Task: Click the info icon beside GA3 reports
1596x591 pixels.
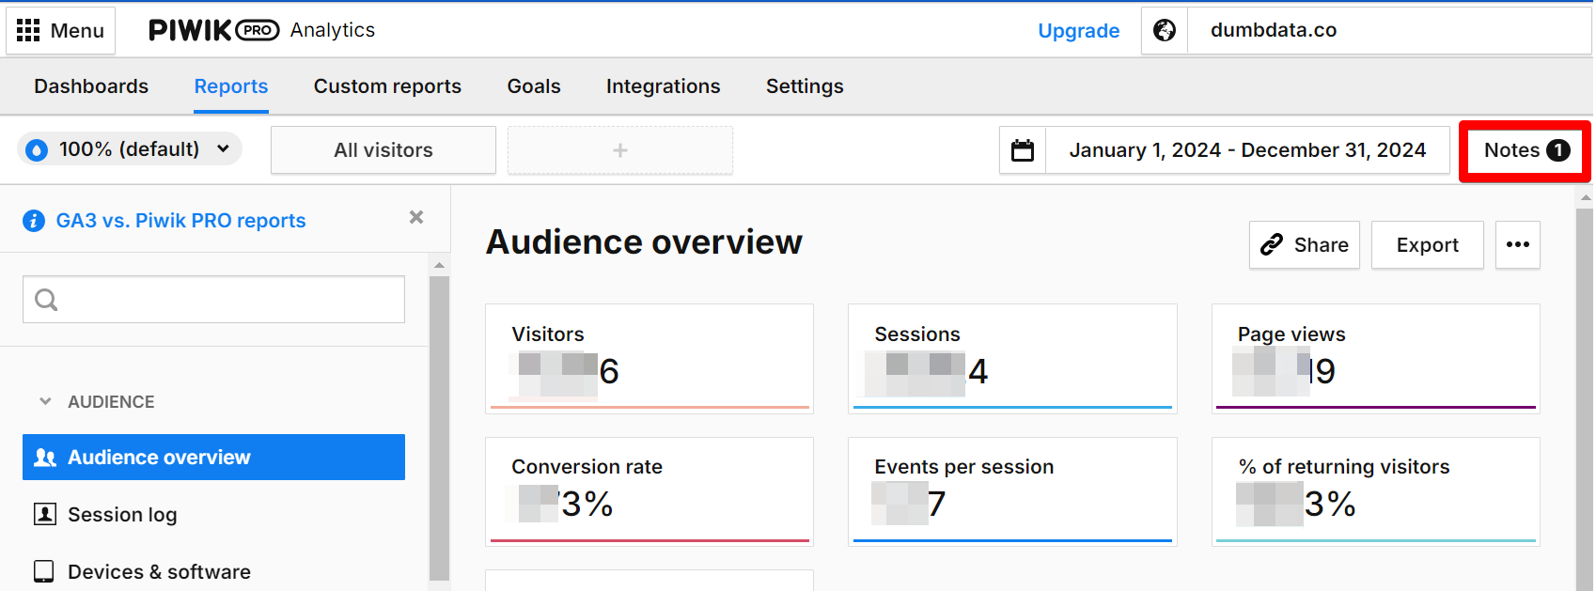Action: pyautogui.click(x=34, y=221)
